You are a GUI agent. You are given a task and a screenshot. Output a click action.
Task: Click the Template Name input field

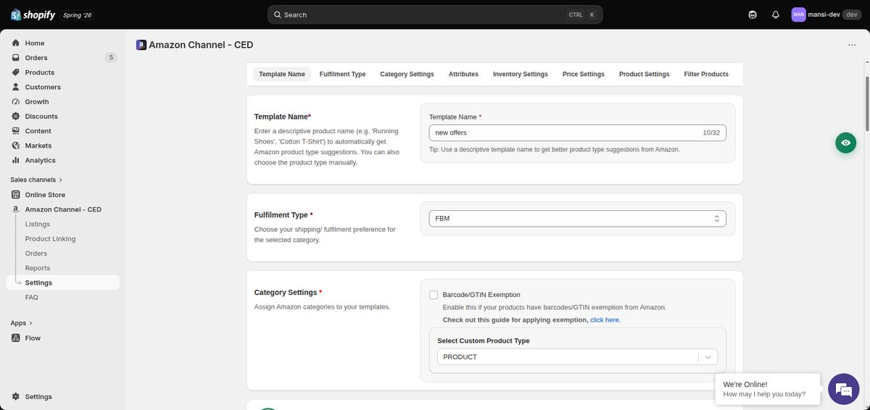pyautogui.click(x=578, y=133)
